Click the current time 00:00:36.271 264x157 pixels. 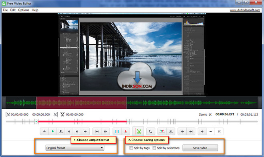coord(225,114)
